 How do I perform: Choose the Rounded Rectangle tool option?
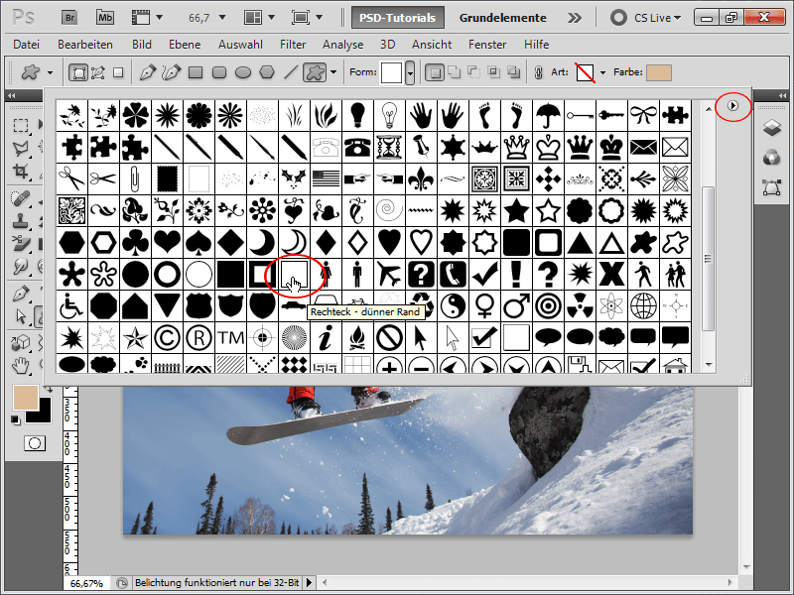(x=219, y=72)
